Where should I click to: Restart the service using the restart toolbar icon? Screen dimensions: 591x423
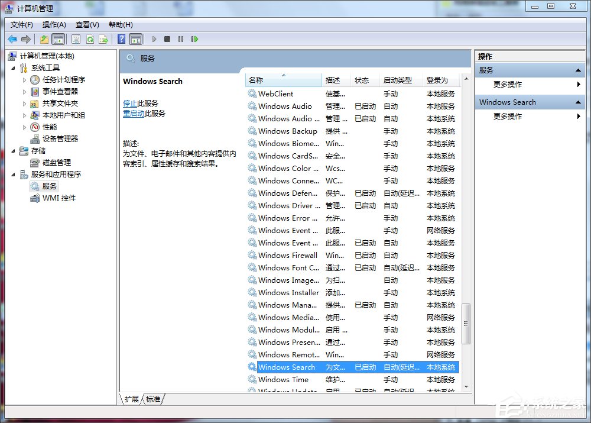195,39
